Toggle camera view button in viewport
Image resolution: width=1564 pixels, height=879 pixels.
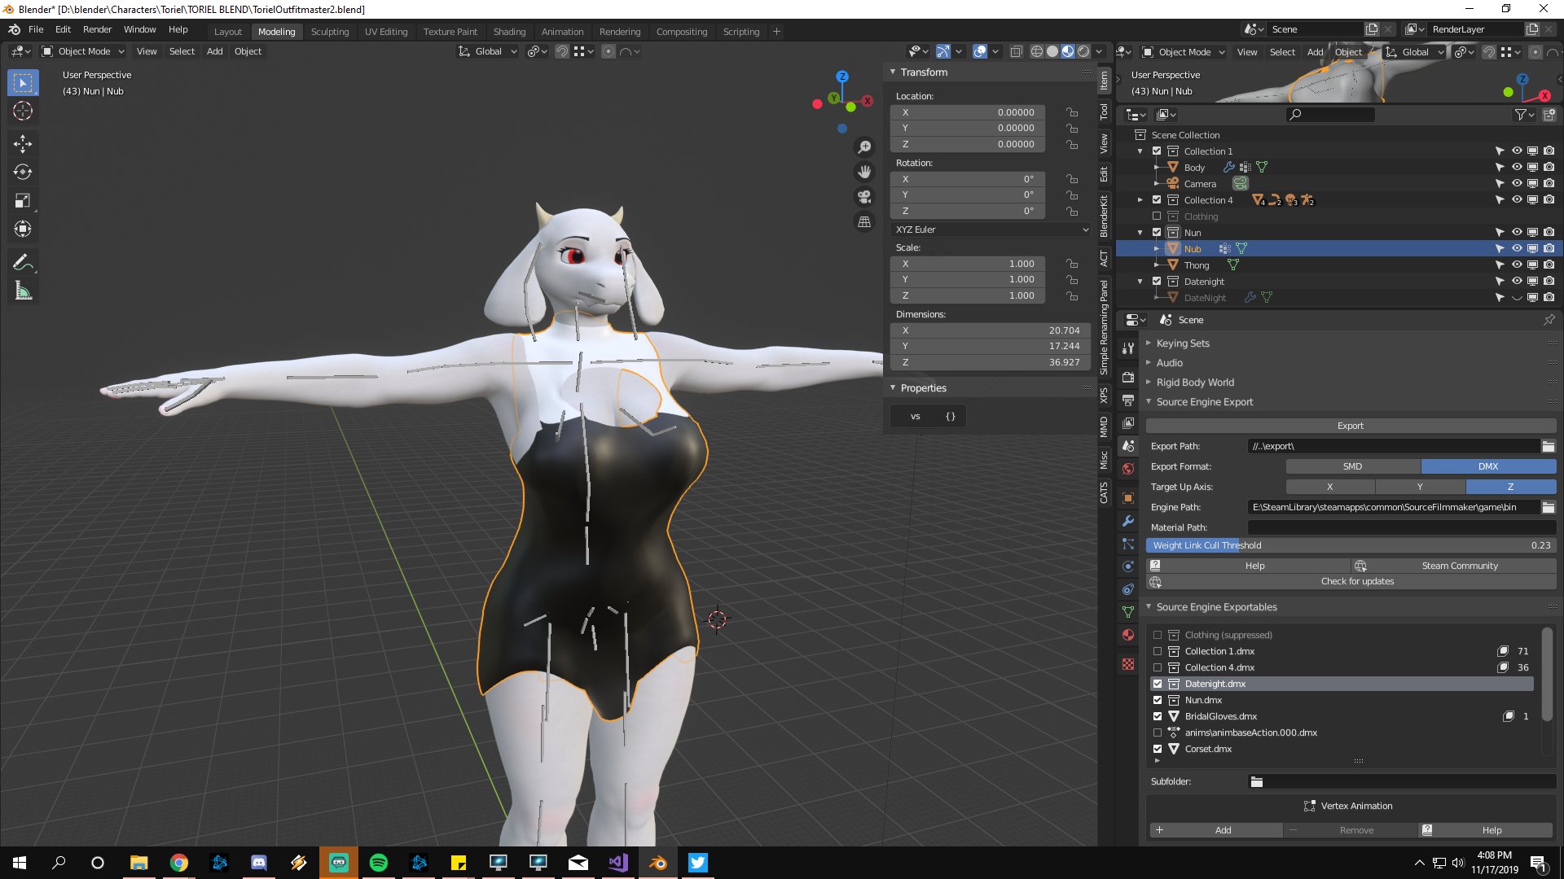864,197
